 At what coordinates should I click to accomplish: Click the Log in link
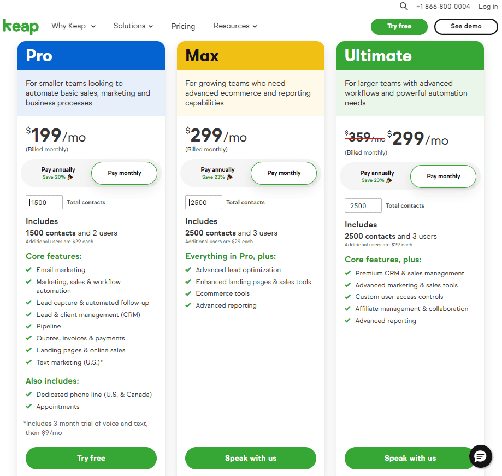click(x=488, y=7)
